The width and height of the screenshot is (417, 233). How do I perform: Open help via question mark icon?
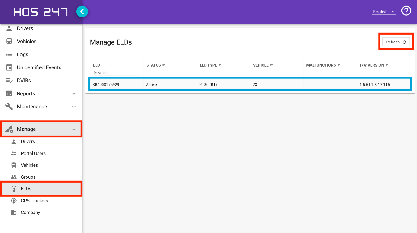(x=406, y=11)
